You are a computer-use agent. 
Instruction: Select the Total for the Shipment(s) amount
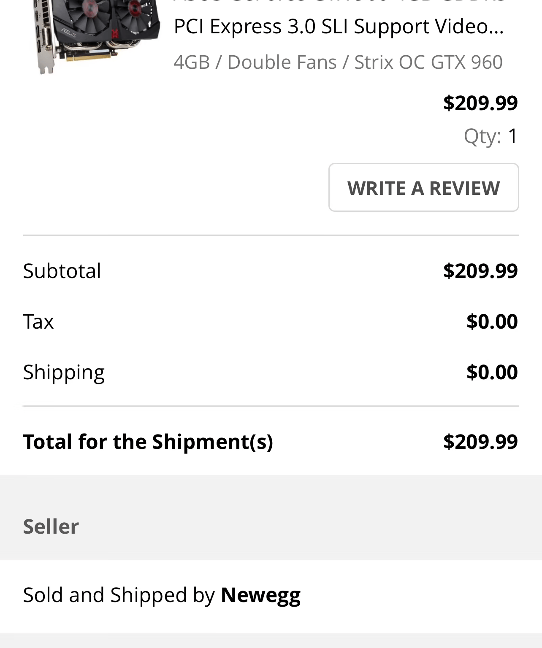pyautogui.click(x=480, y=441)
